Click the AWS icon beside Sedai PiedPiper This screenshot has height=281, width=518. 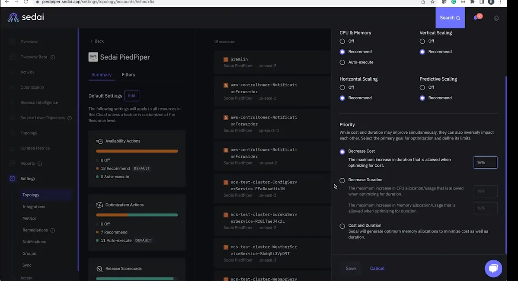pyautogui.click(x=93, y=57)
